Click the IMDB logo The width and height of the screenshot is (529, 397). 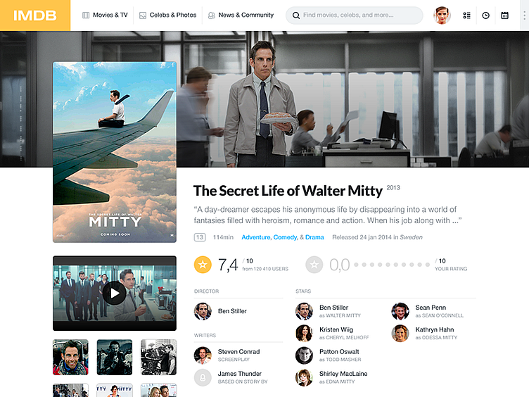click(x=34, y=15)
